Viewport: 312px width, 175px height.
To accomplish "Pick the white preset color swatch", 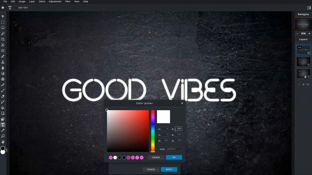I will click(x=115, y=157).
